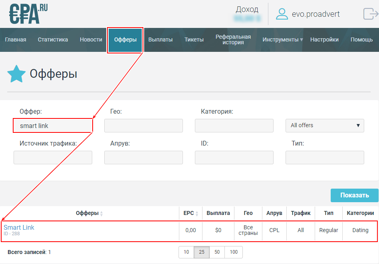Click the All traffic cell
The image size is (379, 264).
click(301, 231)
